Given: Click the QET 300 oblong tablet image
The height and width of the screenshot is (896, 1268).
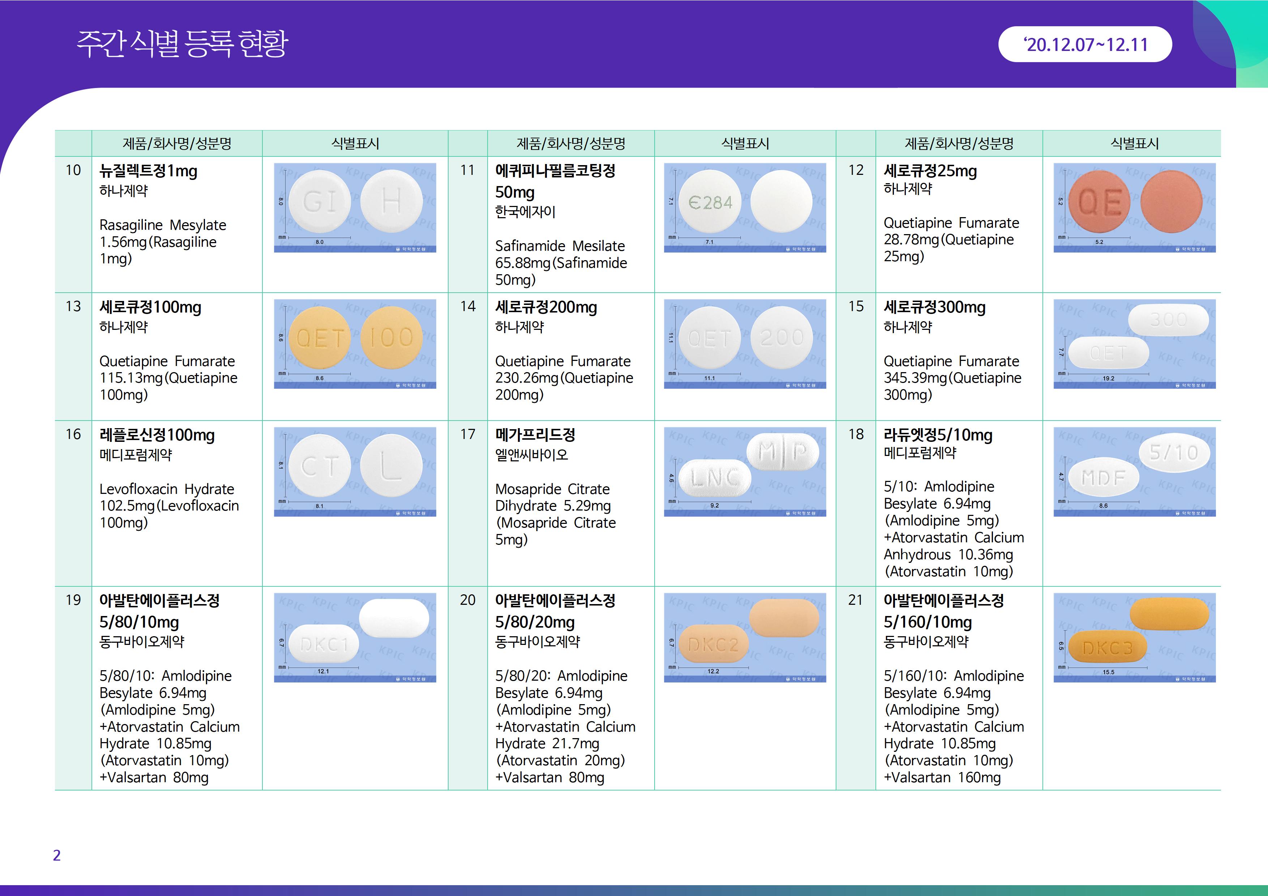Looking at the screenshot, I should (x=1134, y=343).
